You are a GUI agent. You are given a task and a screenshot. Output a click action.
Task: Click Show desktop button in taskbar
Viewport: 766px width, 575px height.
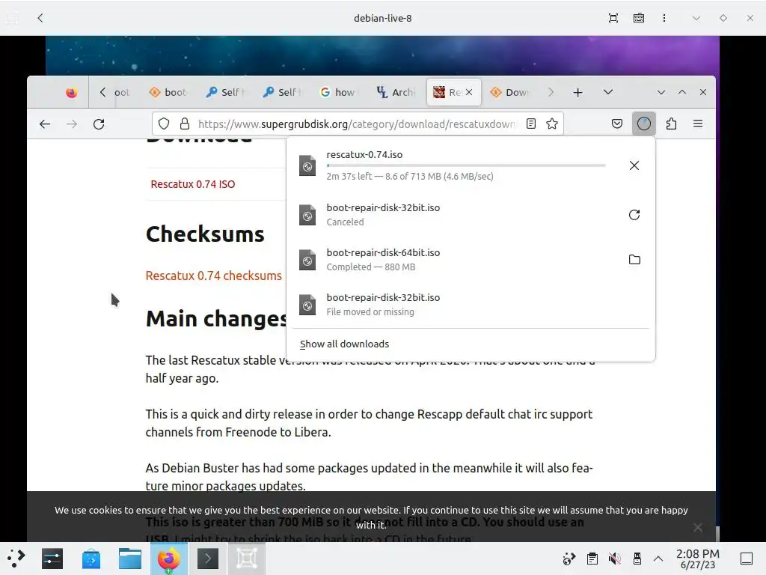click(746, 559)
